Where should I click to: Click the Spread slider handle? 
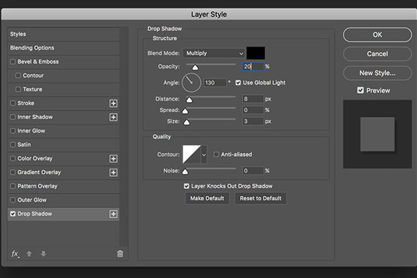[x=185, y=111]
